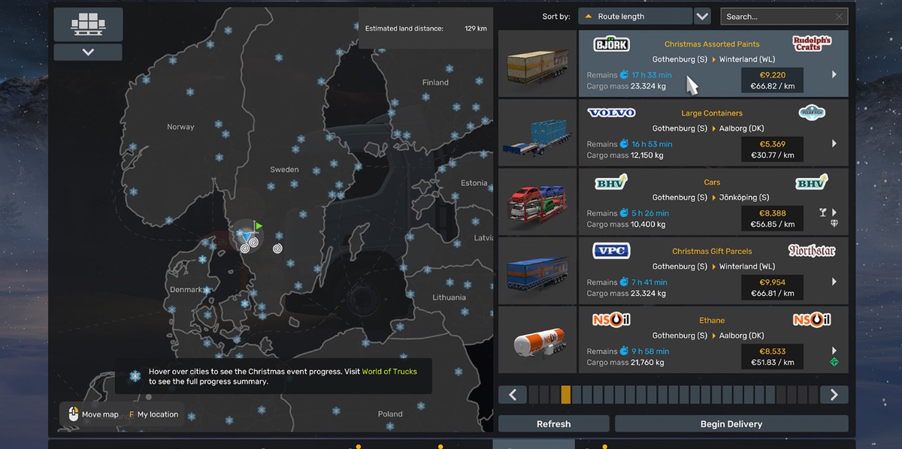This screenshot has height=449, width=902.
Task: Select the Cars transporter trailer thumbnail
Action: point(537,202)
